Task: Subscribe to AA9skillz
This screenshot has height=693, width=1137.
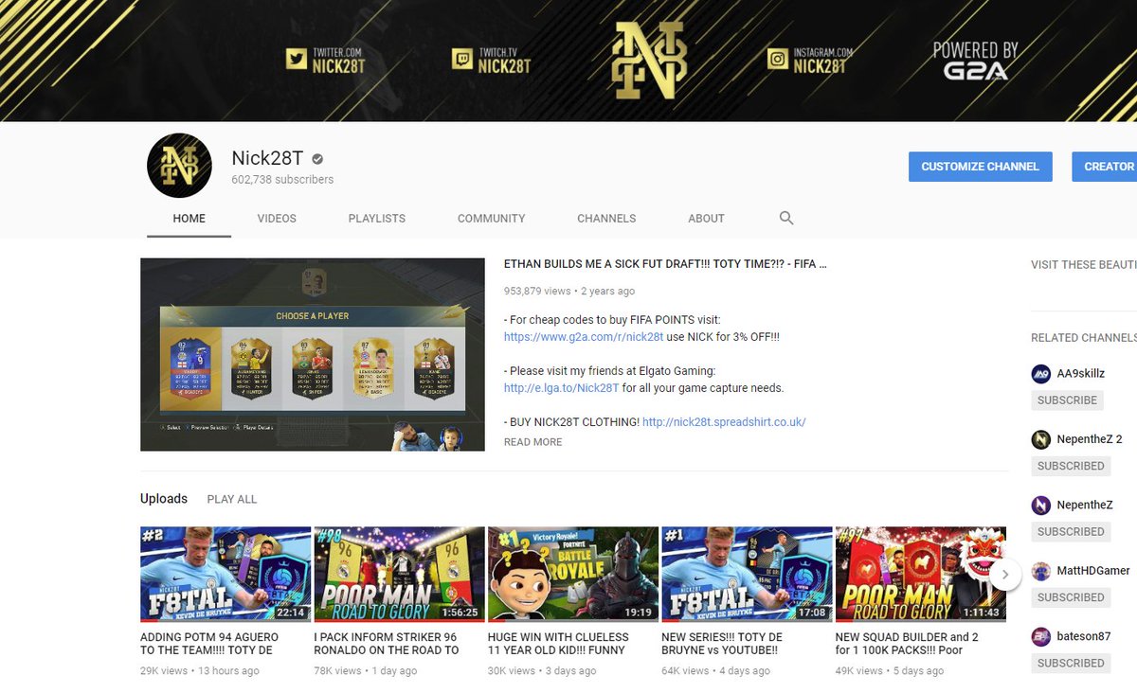Action: coord(1067,400)
